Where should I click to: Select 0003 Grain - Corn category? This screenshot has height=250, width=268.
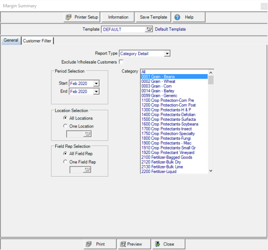(174, 86)
